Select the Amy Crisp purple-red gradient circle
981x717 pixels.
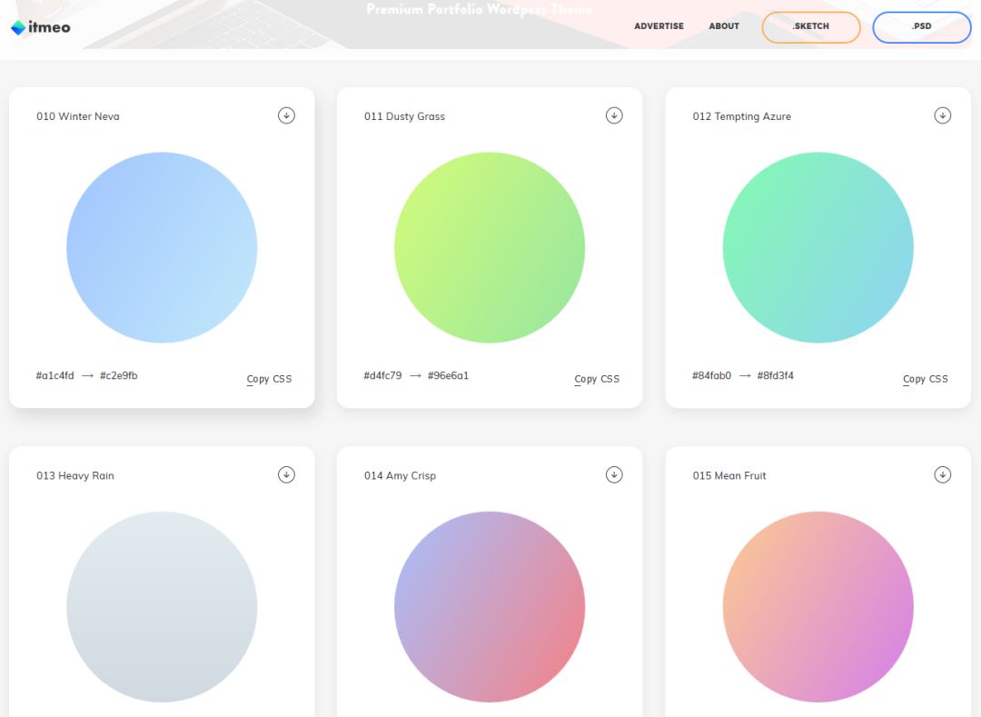(490, 607)
